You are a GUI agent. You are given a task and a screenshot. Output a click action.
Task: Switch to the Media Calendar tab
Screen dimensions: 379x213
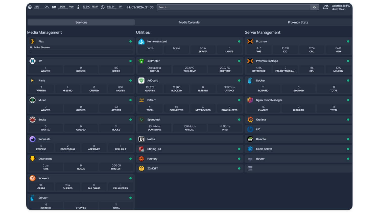(189, 22)
